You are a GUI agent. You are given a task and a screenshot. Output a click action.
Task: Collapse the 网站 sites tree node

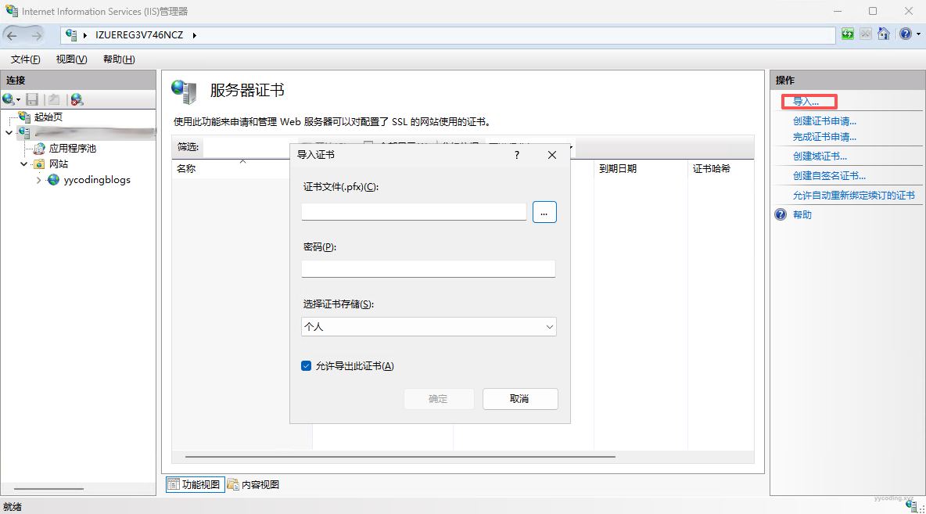coord(24,164)
